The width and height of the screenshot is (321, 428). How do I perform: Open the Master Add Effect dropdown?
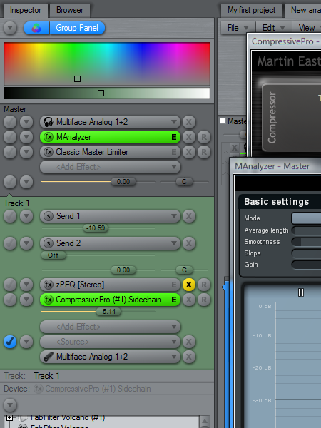coord(110,167)
